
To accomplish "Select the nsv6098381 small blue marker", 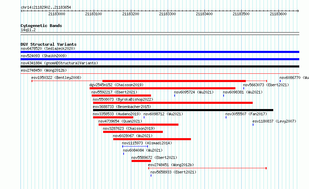I will tap(224, 96).
